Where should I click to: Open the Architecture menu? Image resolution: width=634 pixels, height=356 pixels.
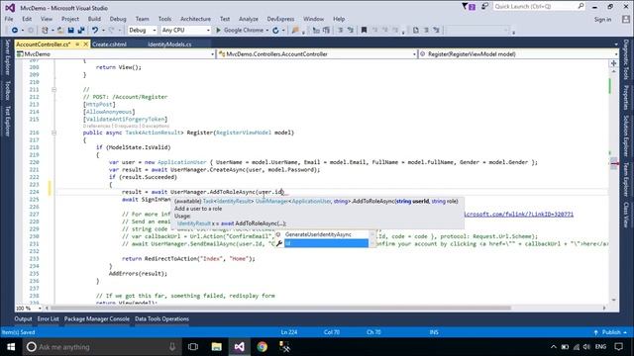195,19
